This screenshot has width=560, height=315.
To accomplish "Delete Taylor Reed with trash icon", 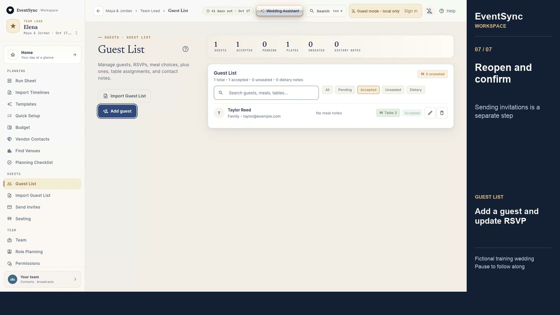I will (442, 113).
